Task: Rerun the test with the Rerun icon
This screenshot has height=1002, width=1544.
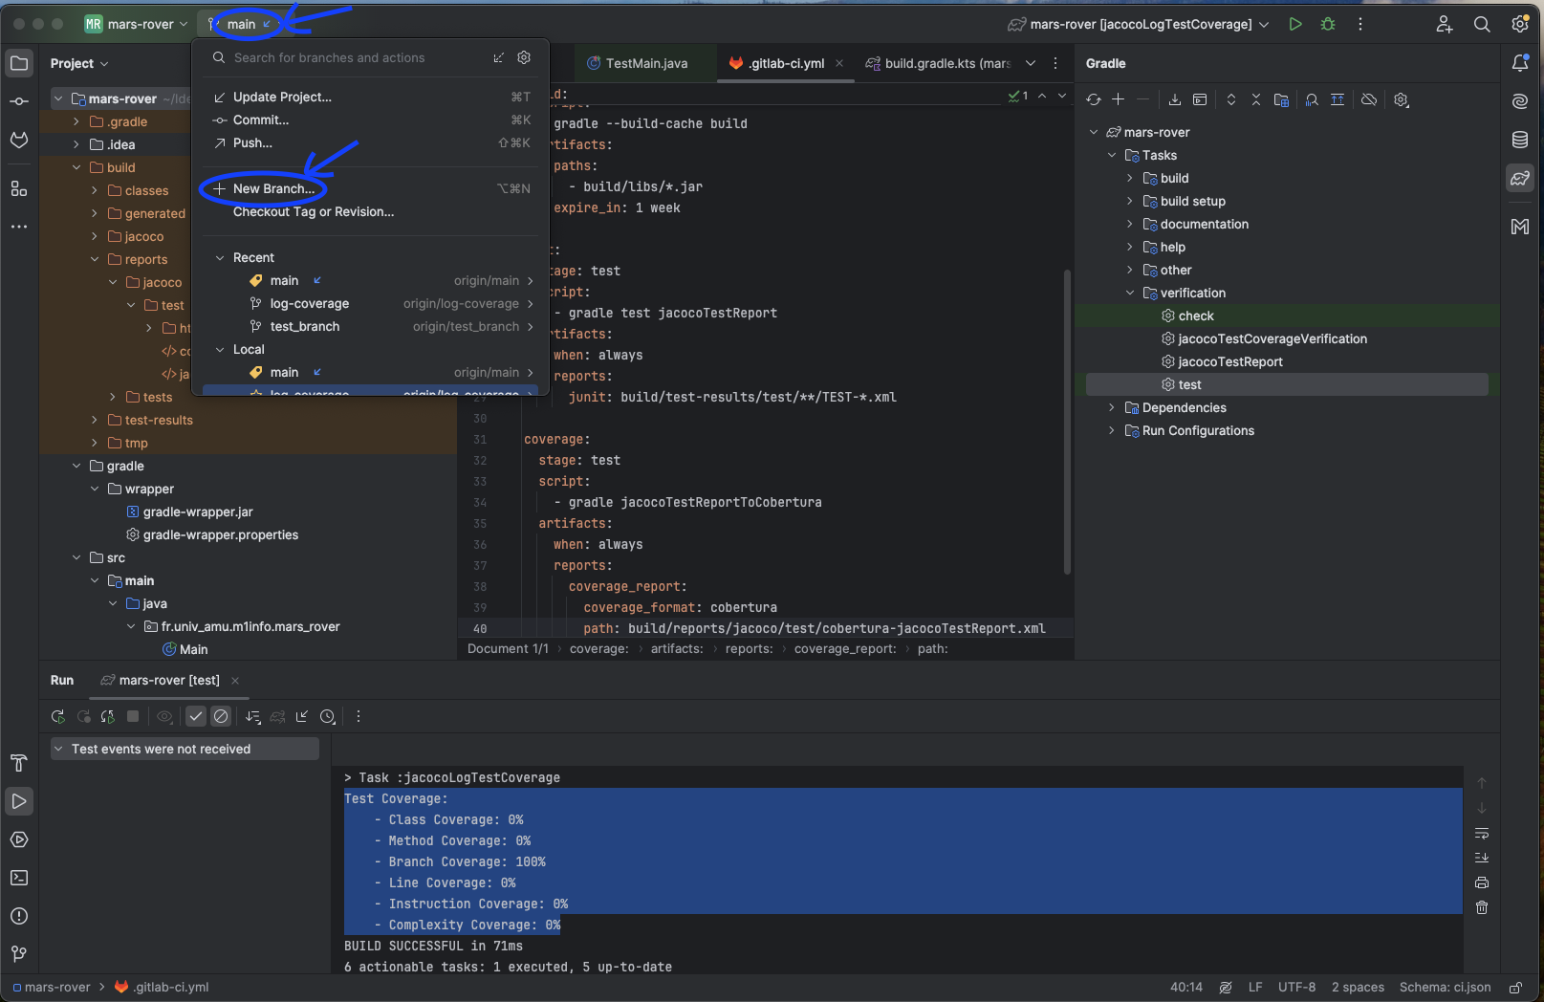Action: (x=58, y=716)
